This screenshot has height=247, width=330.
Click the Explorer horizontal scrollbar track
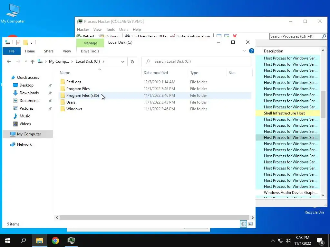point(154,218)
